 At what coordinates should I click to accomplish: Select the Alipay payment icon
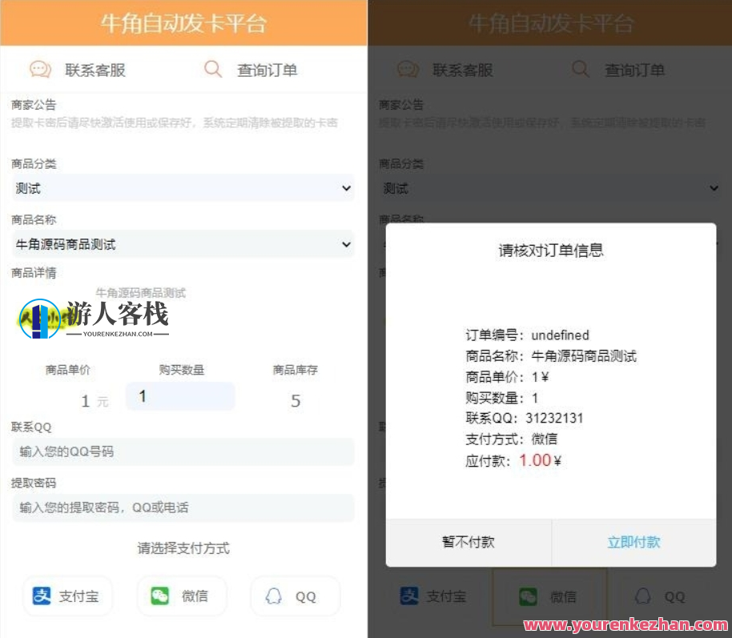click(42, 596)
